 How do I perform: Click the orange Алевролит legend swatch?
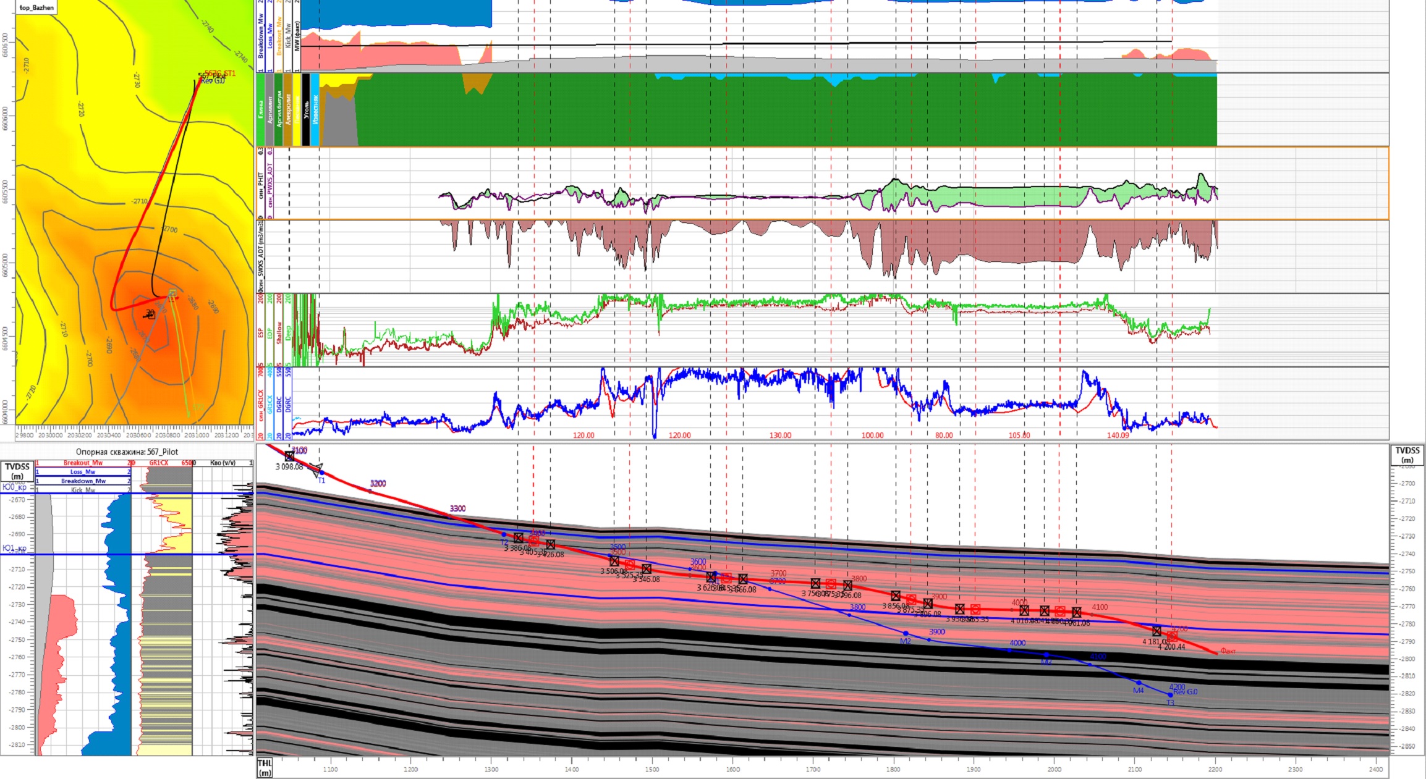[287, 109]
